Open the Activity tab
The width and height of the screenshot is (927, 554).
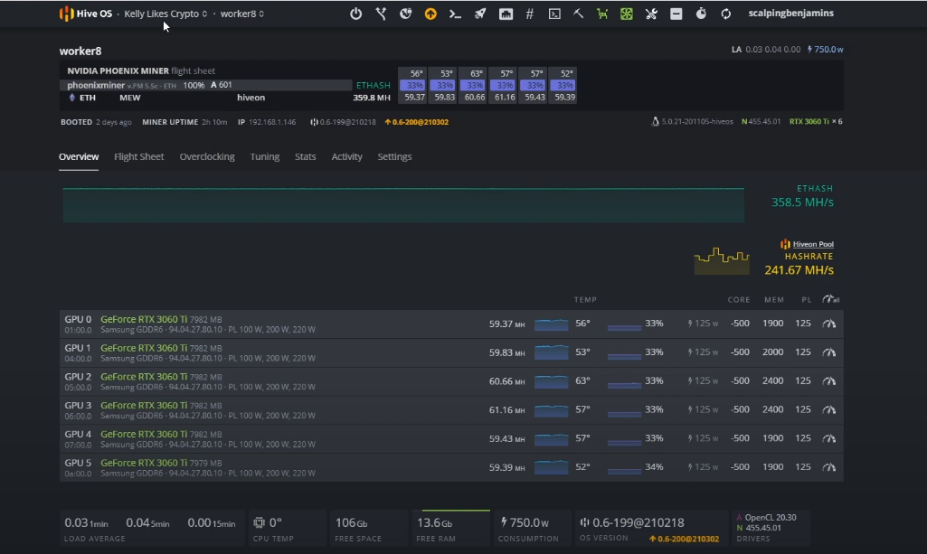(346, 156)
